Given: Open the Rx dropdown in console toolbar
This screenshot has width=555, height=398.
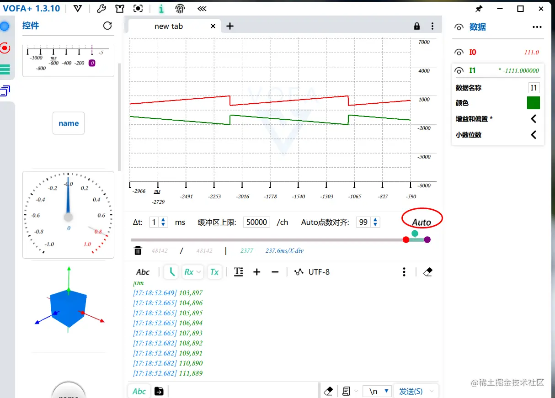Looking at the screenshot, I should (192, 271).
